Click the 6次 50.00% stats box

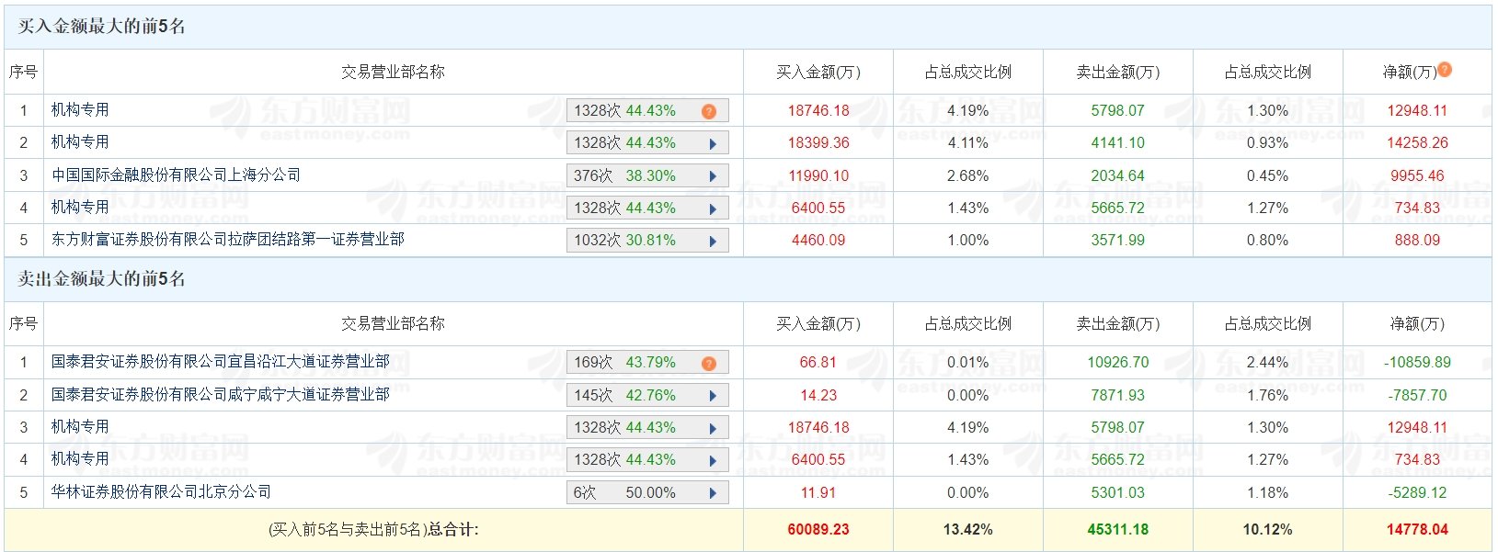click(647, 492)
